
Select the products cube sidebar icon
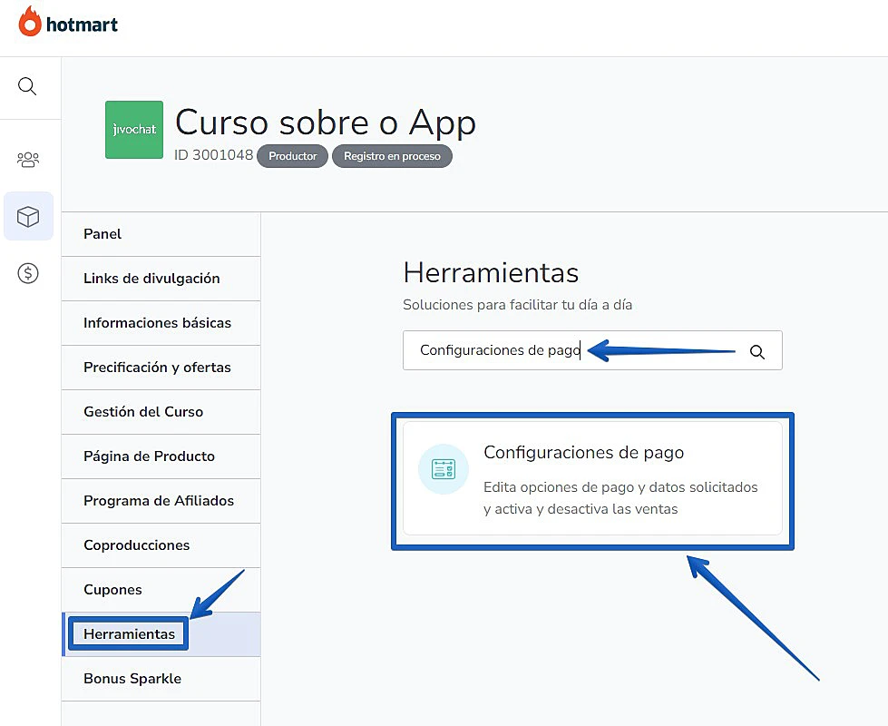[28, 216]
